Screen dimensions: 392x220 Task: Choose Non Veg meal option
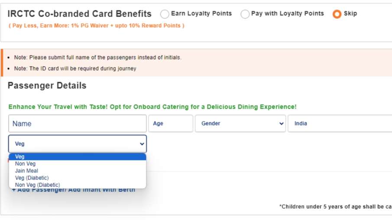[26, 164]
